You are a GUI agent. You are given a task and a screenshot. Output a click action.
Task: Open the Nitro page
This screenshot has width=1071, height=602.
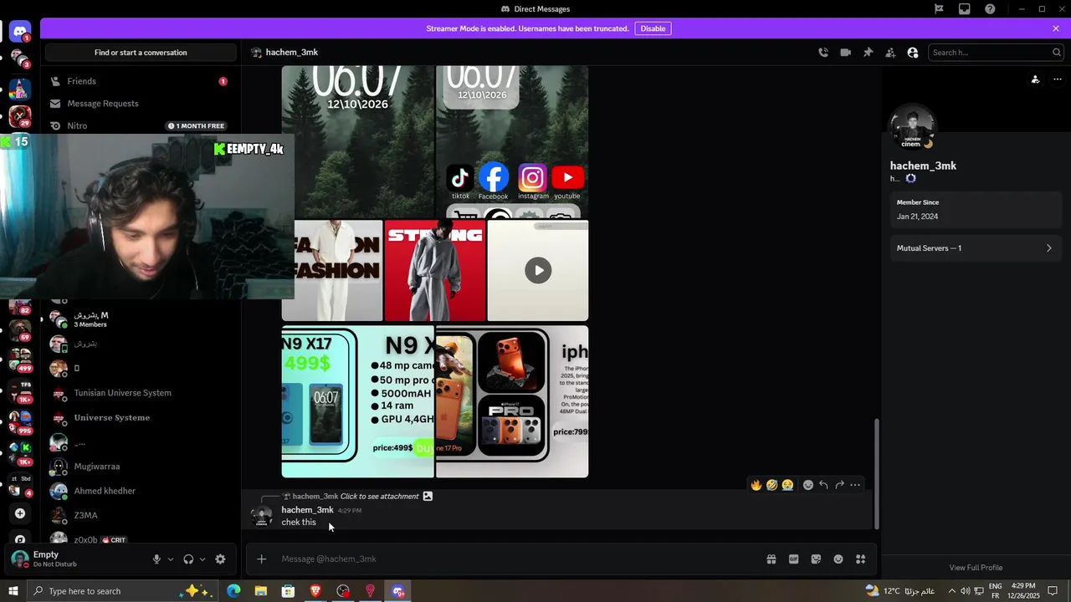coord(139,125)
